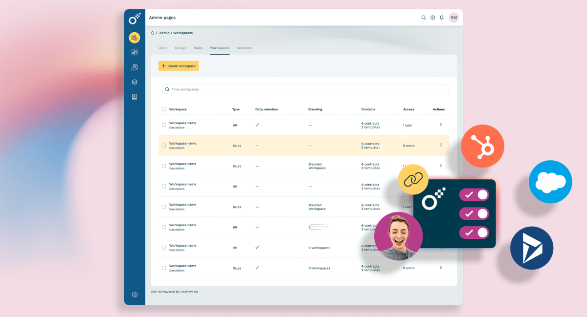Click the Oneflow logo on the dark card
Viewport: 587px width, 317px height.
coord(434,199)
